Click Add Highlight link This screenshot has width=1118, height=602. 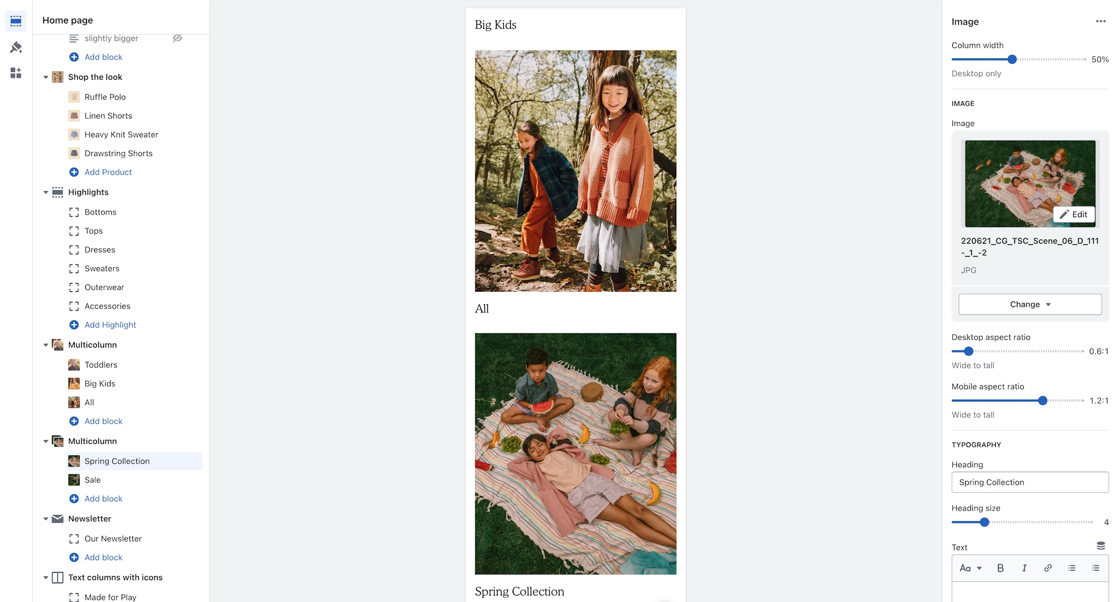tap(110, 325)
